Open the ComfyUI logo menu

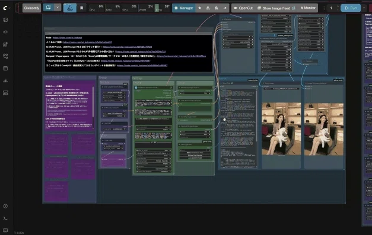click(x=5, y=8)
